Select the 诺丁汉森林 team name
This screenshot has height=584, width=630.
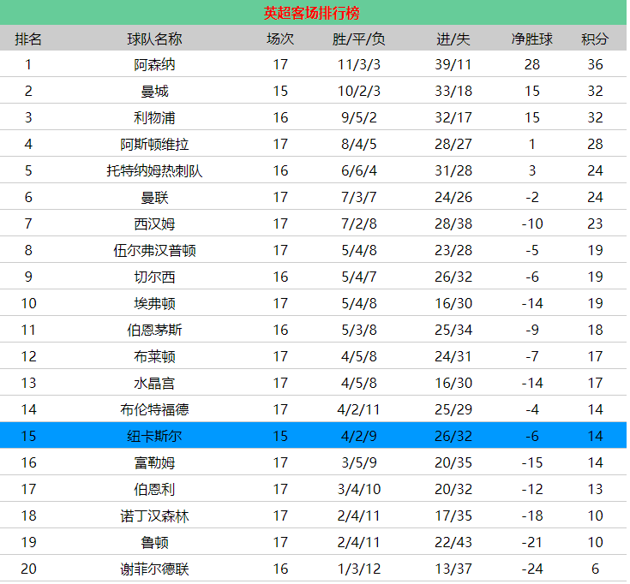[154, 516]
